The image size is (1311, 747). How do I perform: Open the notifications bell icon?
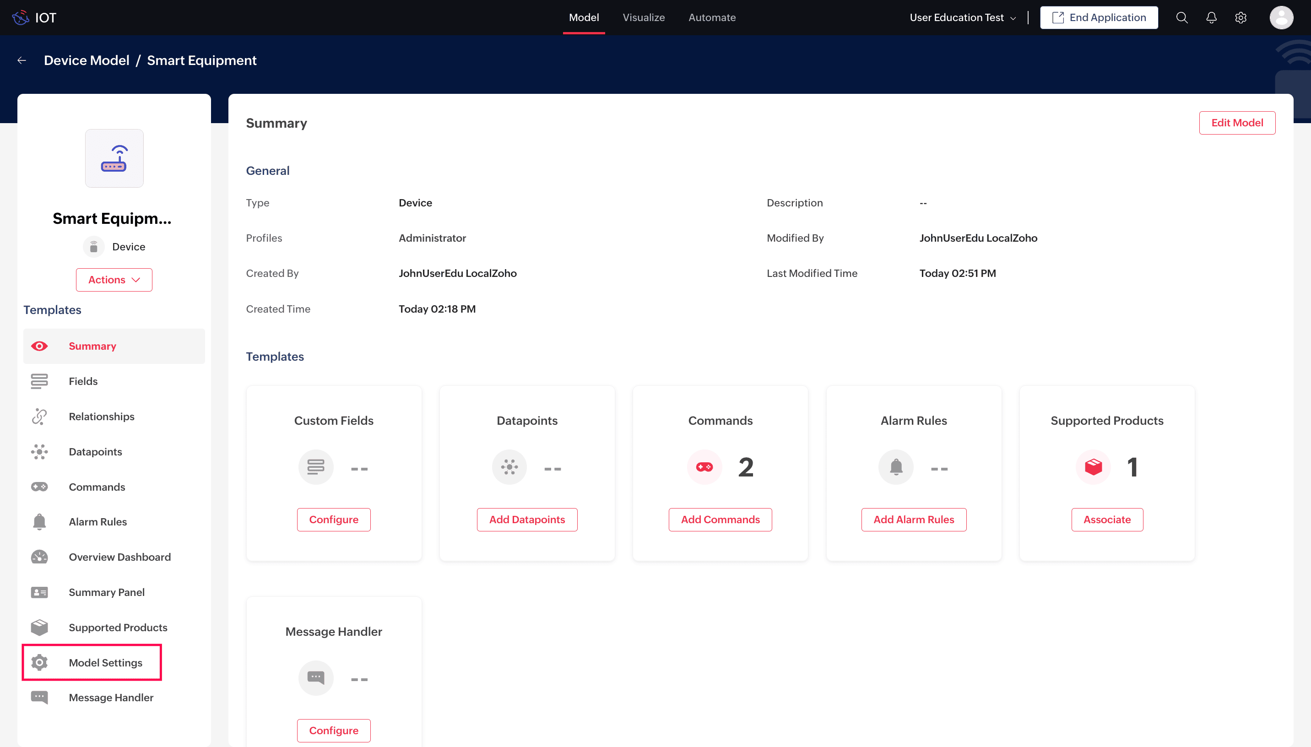[1211, 18]
